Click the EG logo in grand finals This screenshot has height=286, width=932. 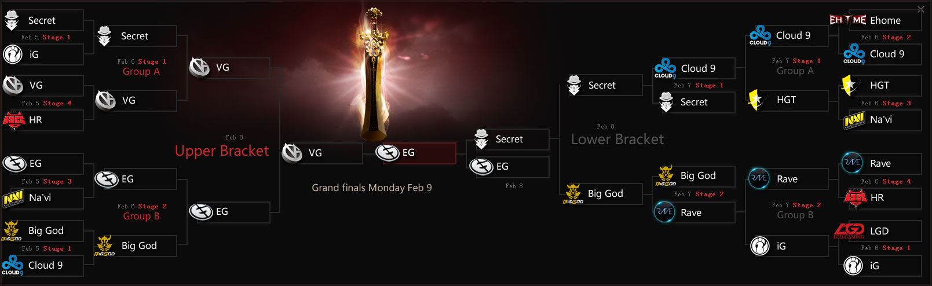pos(387,152)
